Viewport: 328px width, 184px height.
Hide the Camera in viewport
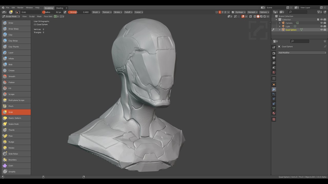pos(322,23)
